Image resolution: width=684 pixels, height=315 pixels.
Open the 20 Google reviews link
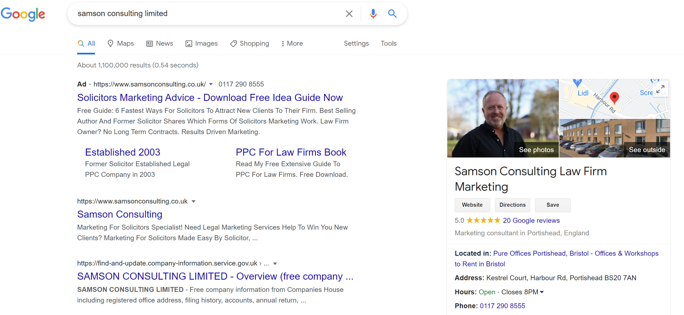coord(531,220)
